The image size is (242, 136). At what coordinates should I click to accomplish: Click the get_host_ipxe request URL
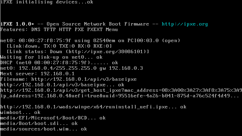click(x=121, y=90)
